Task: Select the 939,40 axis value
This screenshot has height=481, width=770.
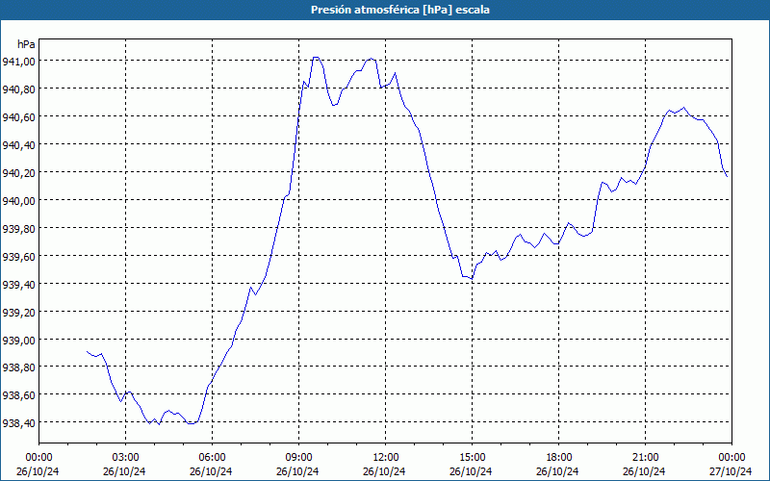Action: (x=18, y=284)
